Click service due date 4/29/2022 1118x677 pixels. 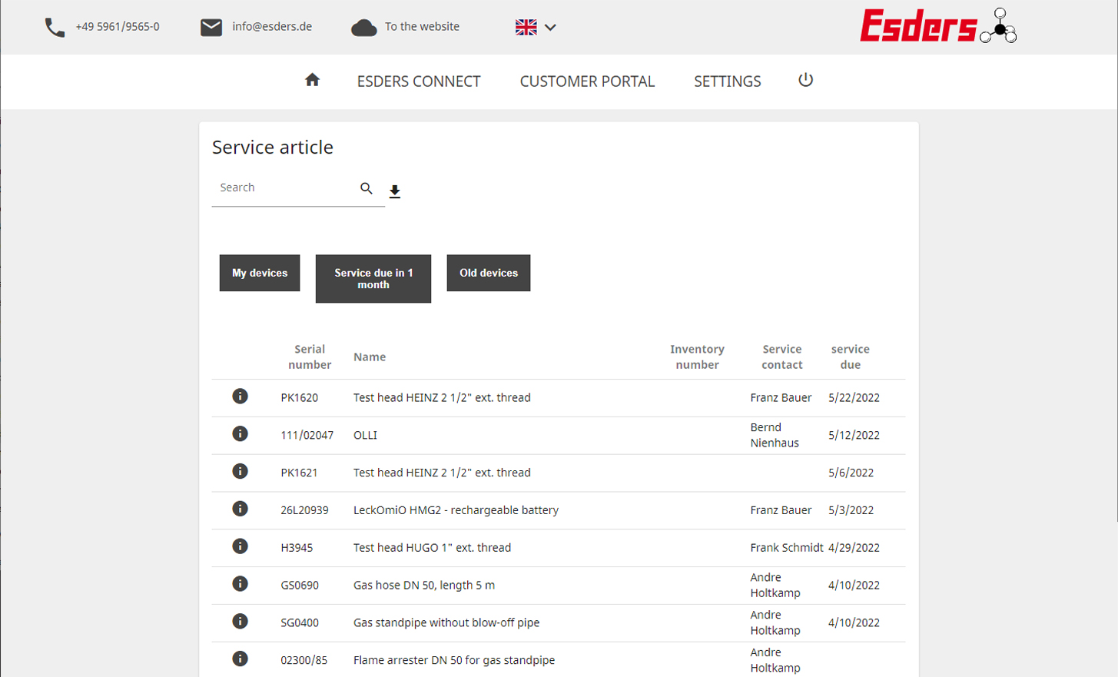854,548
